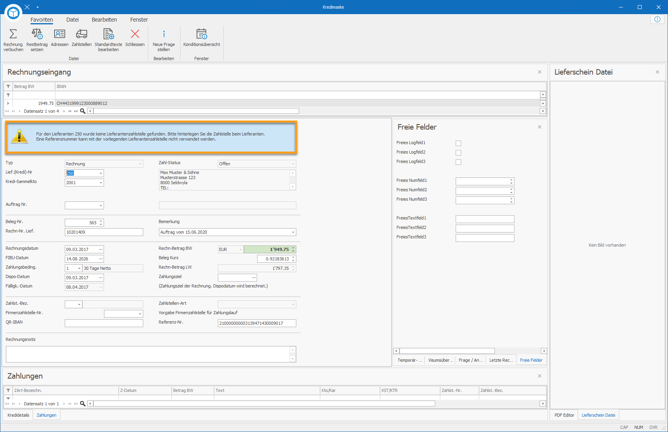Click the Beleg-Nr. spinner control
The width and height of the screenshot is (668, 432).
coord(101,223)
